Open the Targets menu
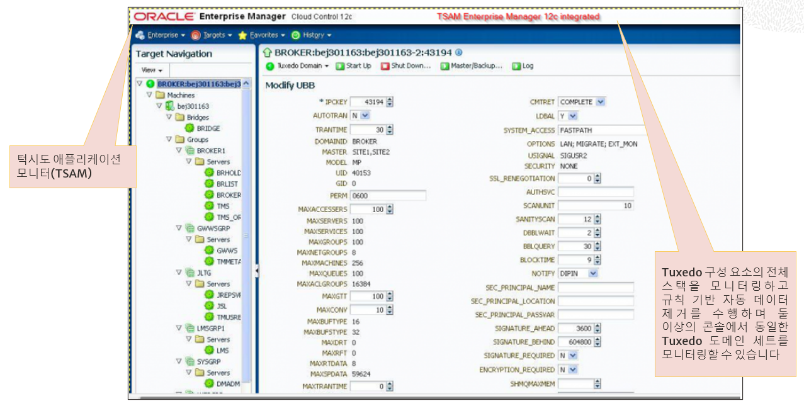This screenshot has width=804, height=401. 211,35
